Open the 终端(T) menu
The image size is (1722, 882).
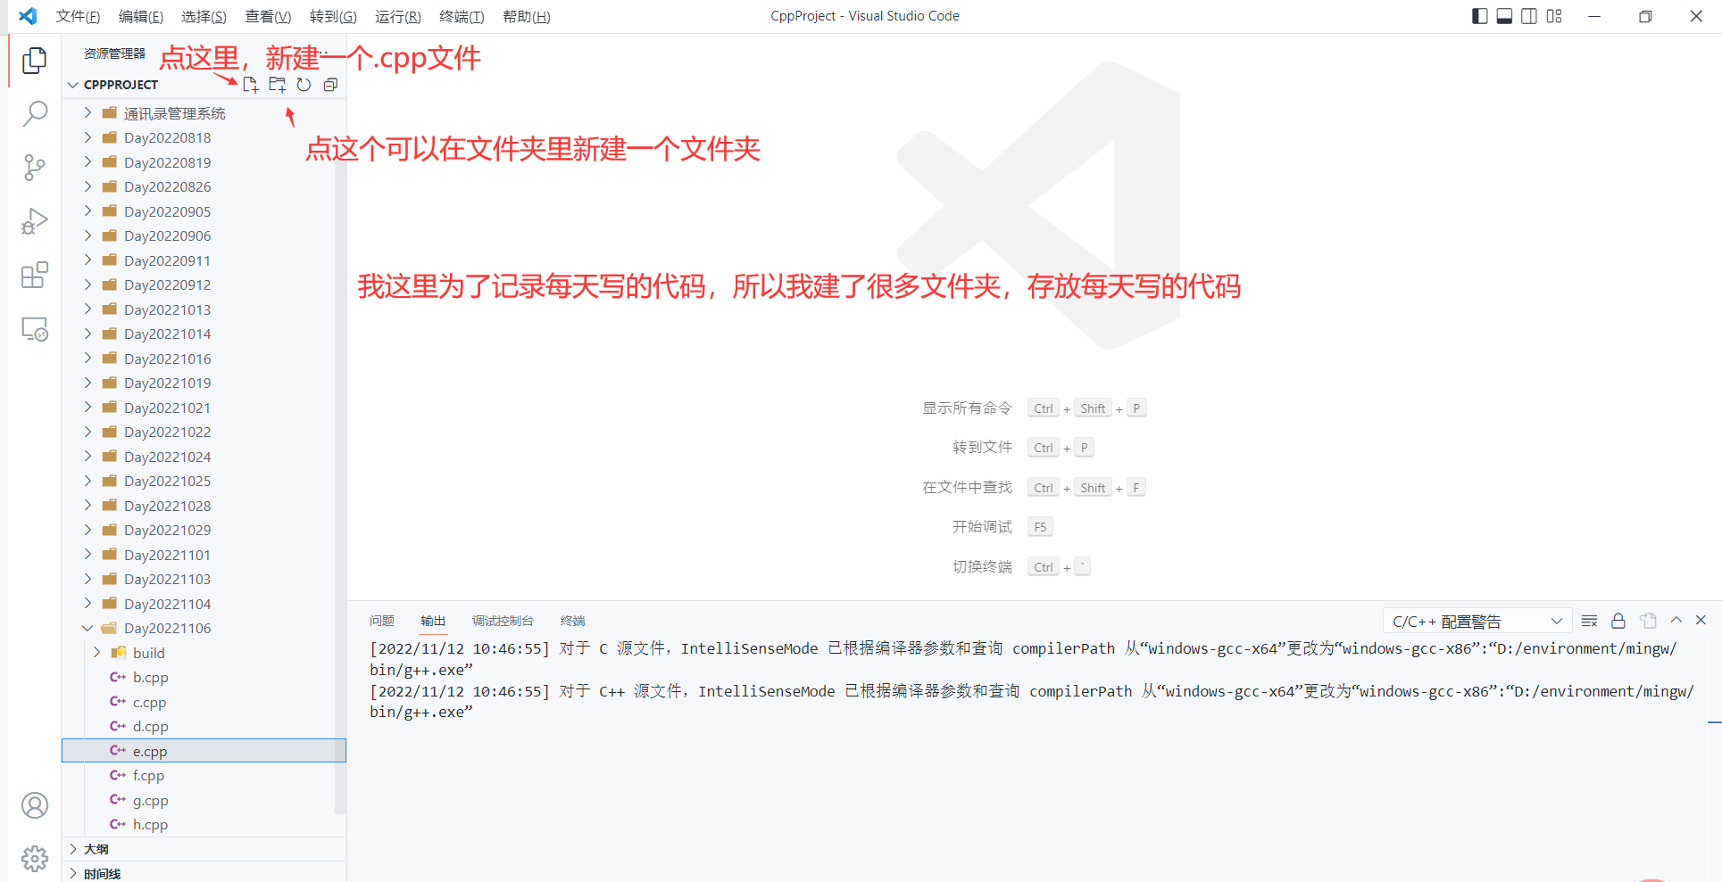[462, 16]
